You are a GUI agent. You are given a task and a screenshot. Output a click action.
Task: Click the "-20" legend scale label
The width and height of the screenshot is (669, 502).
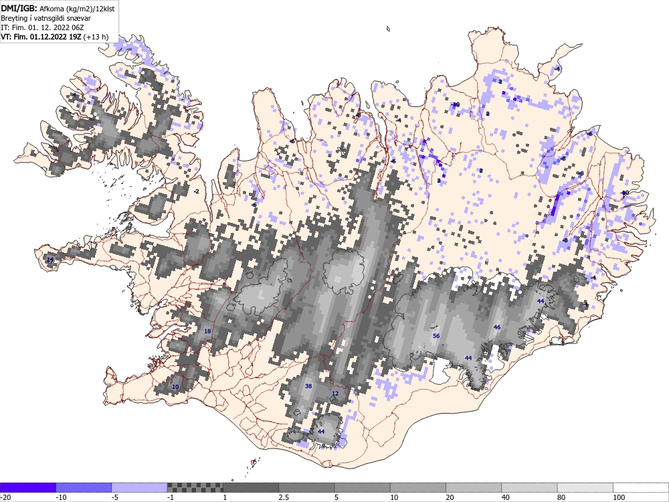pos(5,497)
